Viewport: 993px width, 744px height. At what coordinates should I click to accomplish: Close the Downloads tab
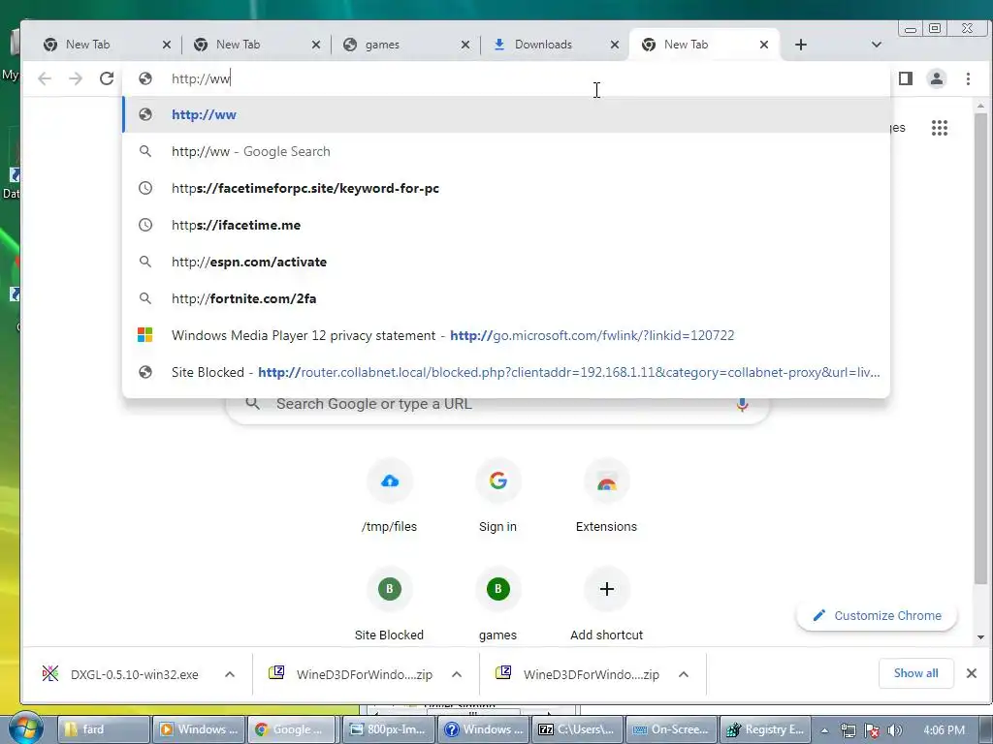(615, 45)
